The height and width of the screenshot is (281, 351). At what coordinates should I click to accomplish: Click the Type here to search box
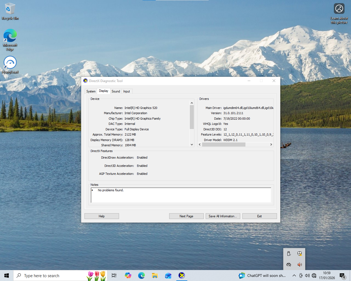(x=49, y=275)
